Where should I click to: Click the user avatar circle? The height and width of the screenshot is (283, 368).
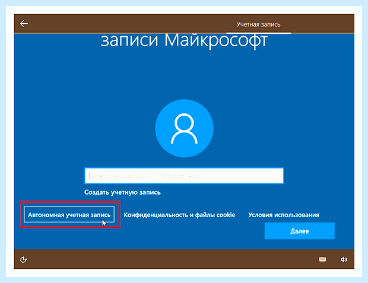click(x=184, y=128)
